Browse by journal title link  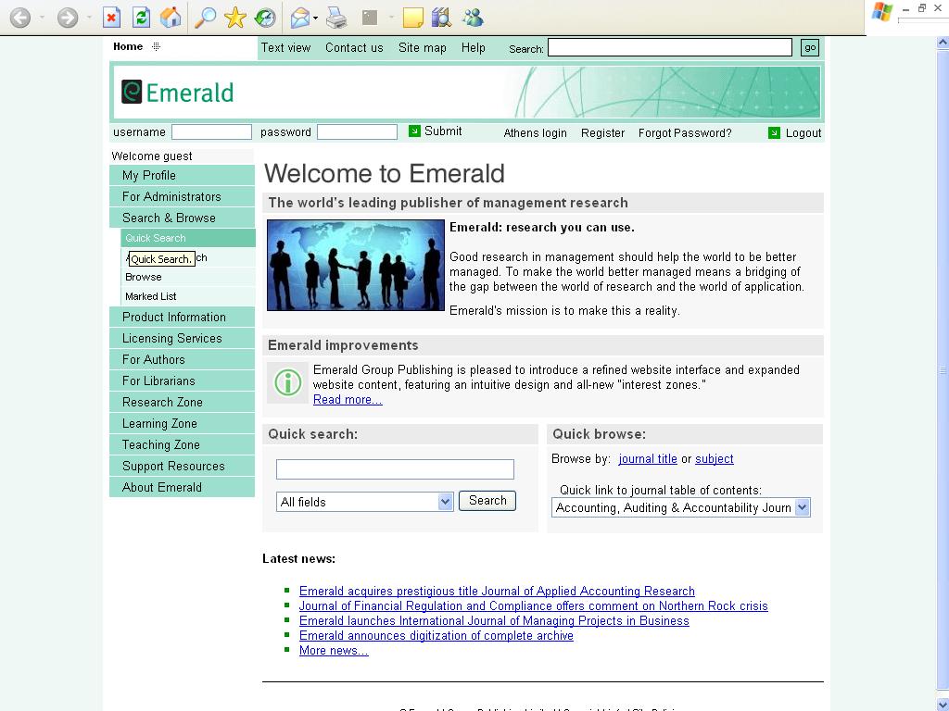[x=648, y=459]
